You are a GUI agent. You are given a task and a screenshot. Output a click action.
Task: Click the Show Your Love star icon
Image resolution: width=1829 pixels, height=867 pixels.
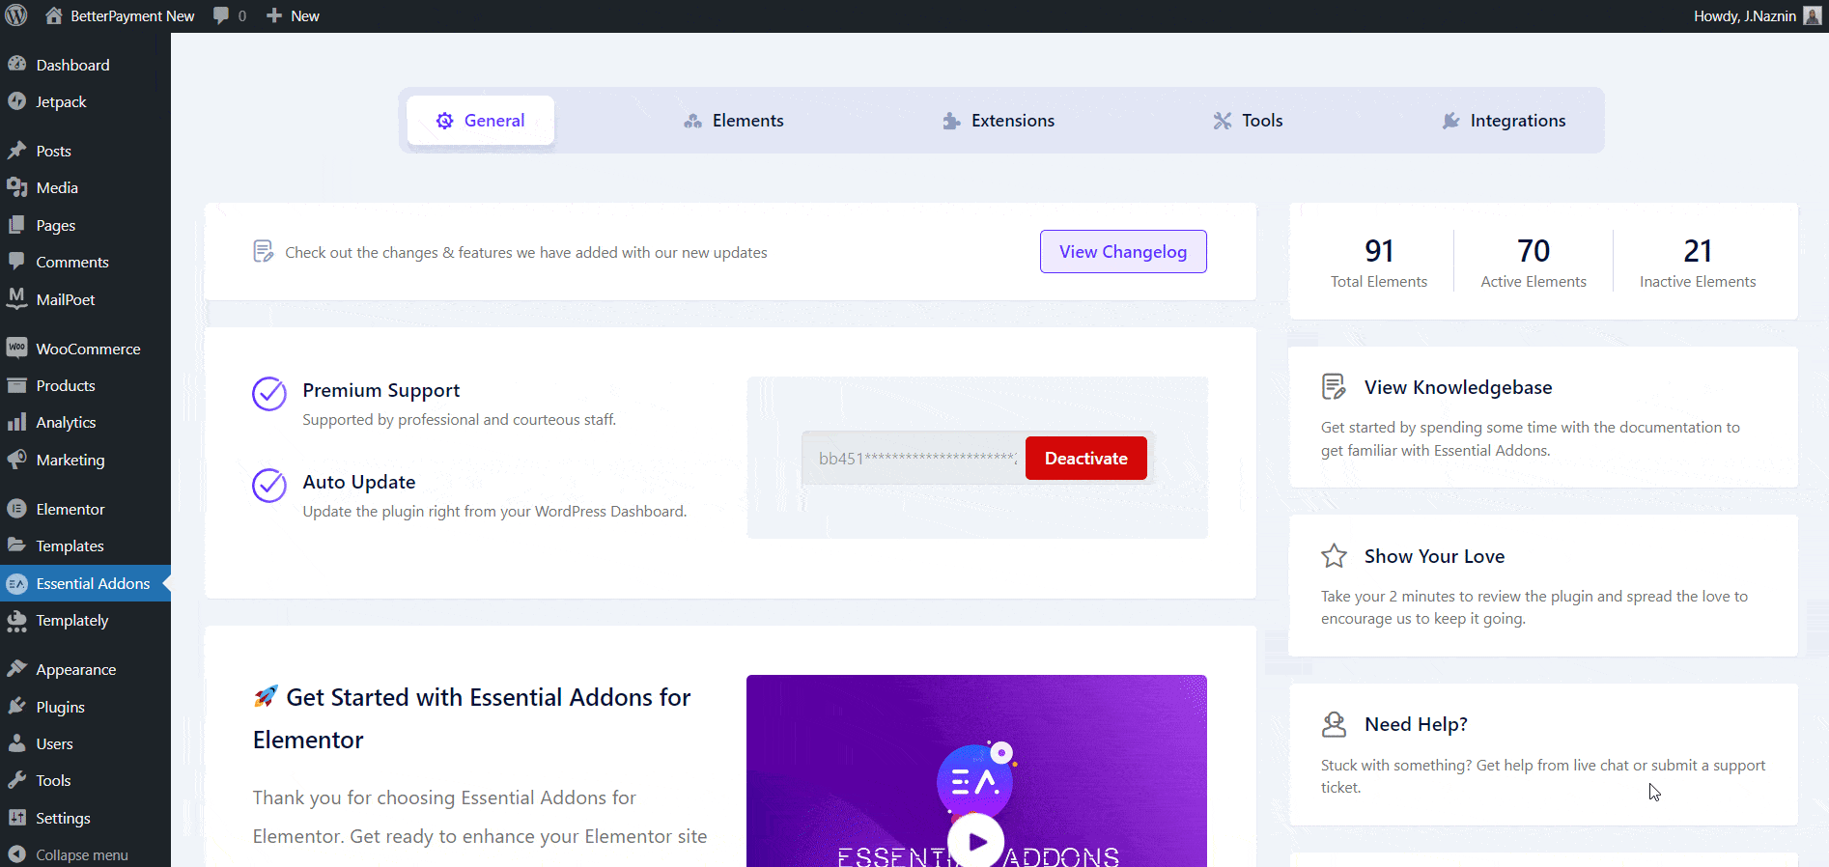(x=1334, y=556)
